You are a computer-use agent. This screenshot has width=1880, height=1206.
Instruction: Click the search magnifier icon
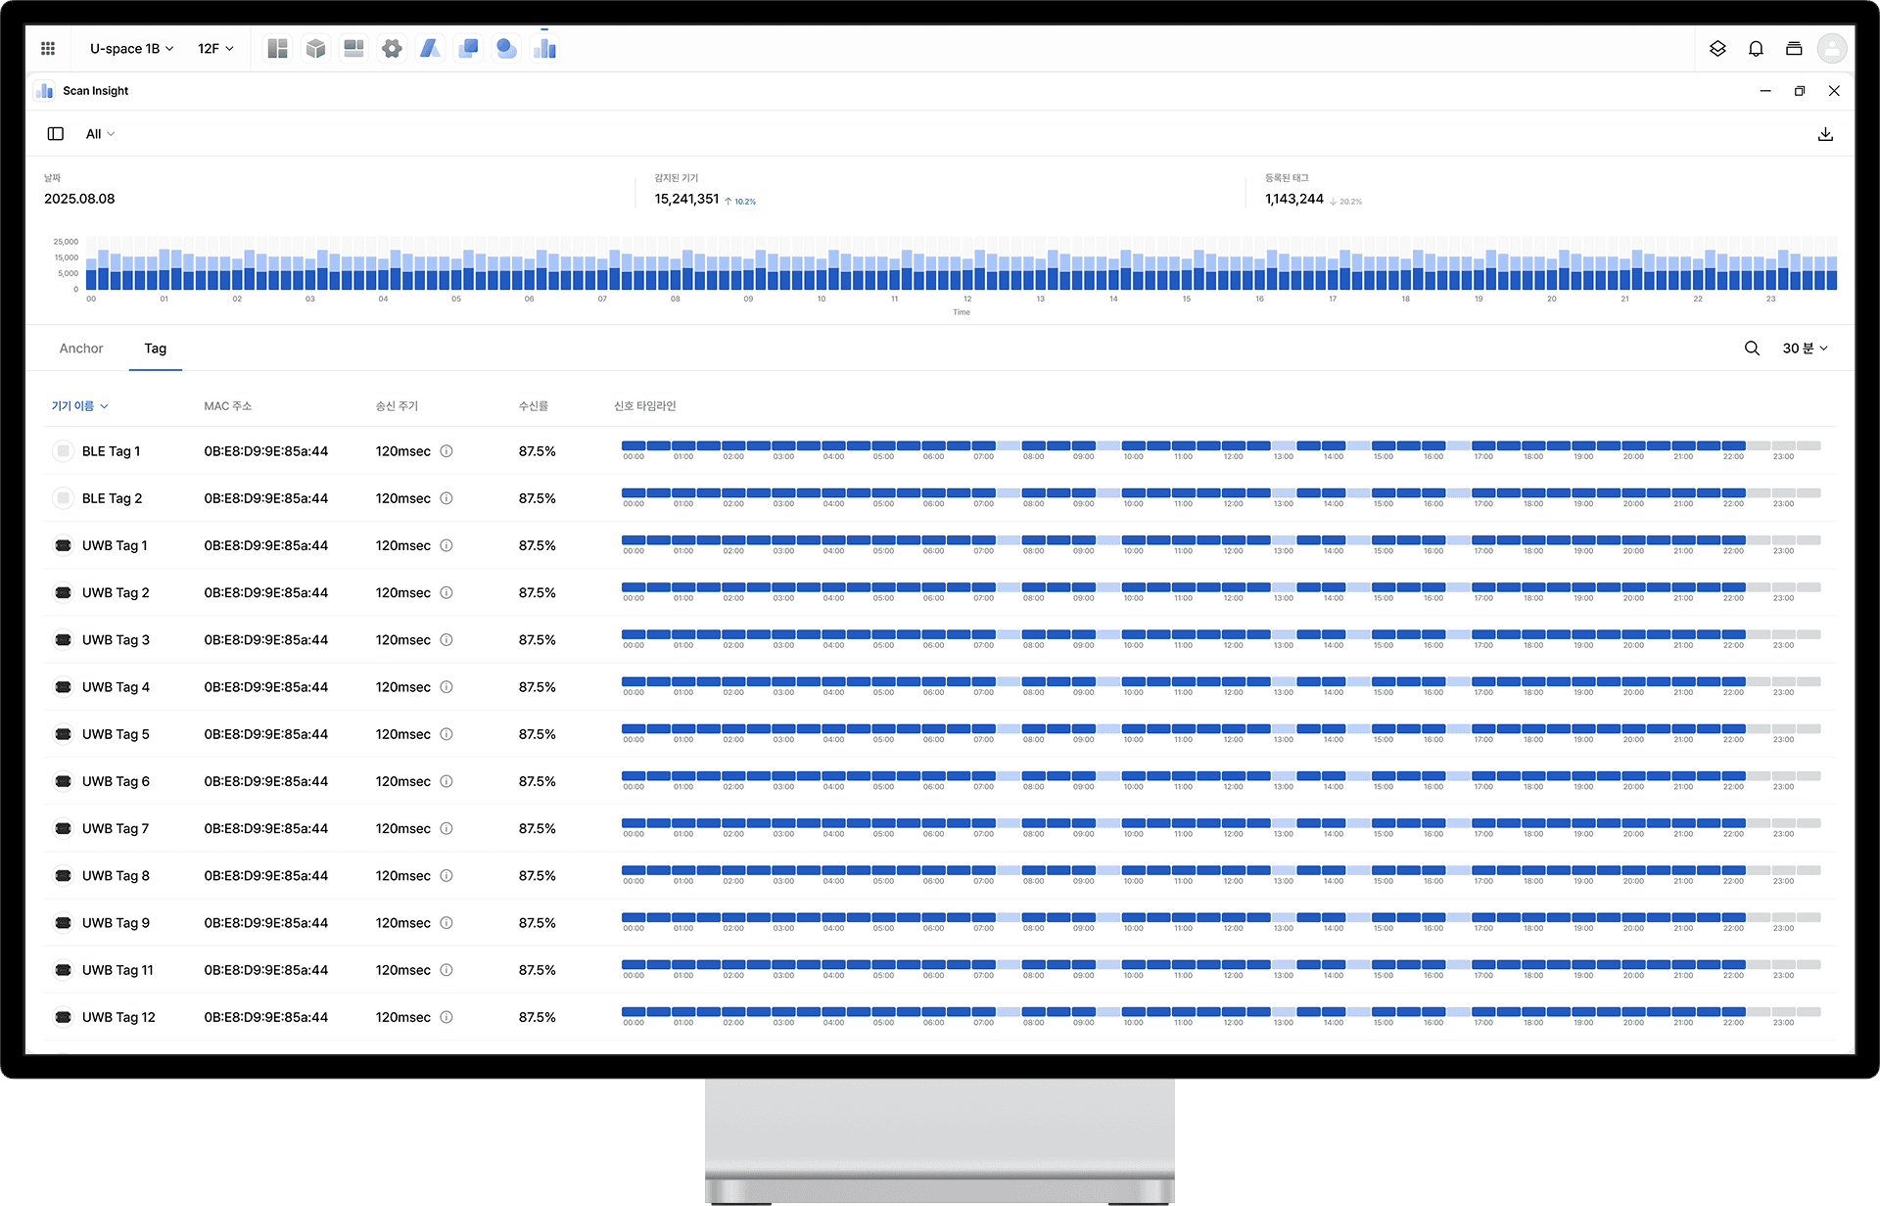(1752, 348)
